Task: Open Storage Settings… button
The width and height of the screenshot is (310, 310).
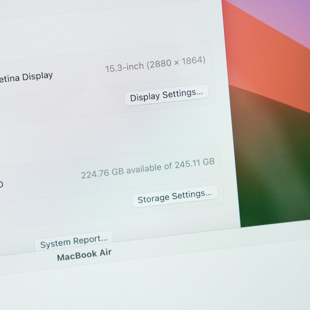Action: (x=175, y=197)
